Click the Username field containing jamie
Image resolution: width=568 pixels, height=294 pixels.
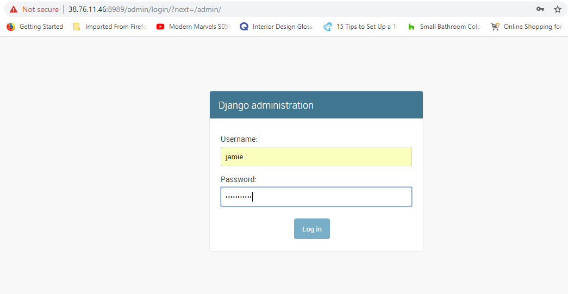[316, 157]
